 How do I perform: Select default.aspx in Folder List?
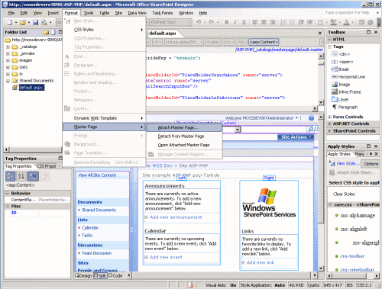[x=31, y=88]
